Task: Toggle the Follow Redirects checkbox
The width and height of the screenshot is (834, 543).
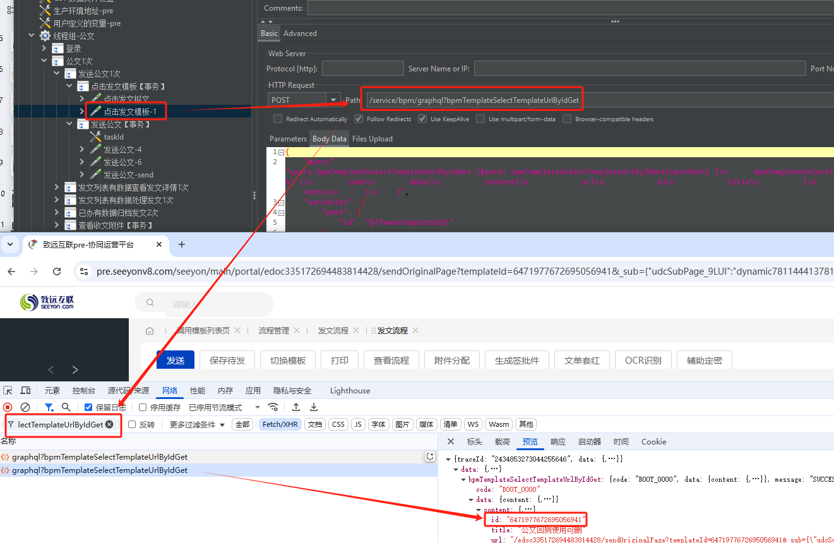Action: 359,119
